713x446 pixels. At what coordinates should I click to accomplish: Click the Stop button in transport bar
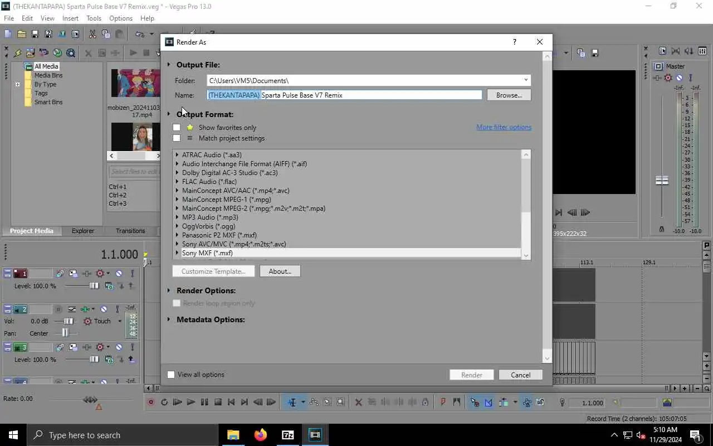coord(218,402)
